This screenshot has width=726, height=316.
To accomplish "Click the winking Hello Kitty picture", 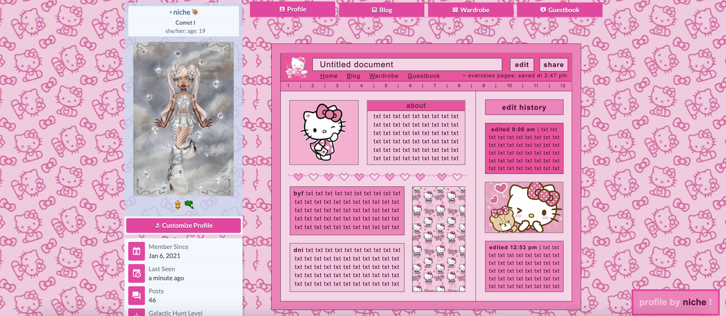I will pyautogui.click(x=324, y=133).
